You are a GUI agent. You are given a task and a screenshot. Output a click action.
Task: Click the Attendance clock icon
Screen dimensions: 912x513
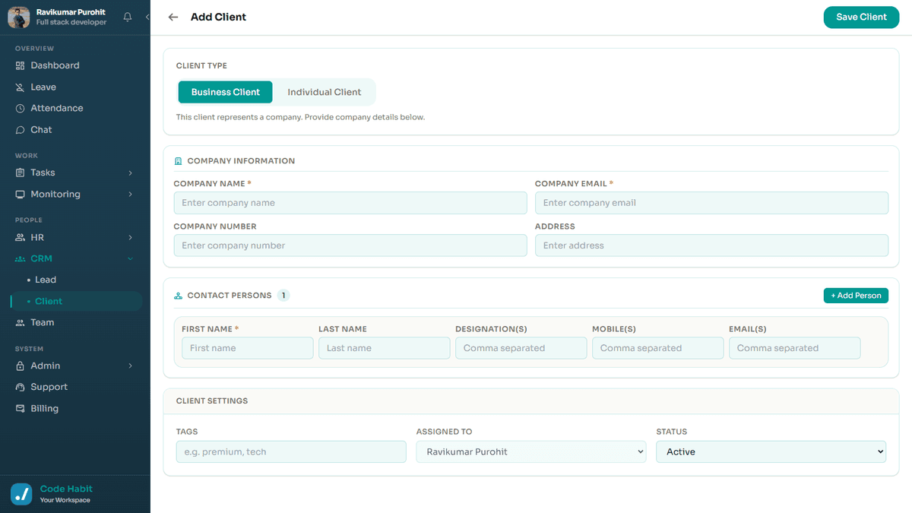[21, 109]
